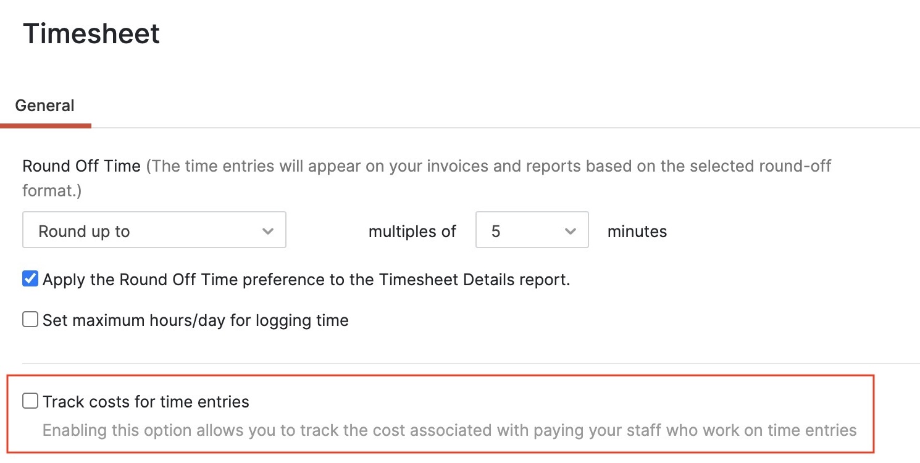The image size is (920, 463).
Task: Click the 'multiples of' text label
Action: click(412, 231)
